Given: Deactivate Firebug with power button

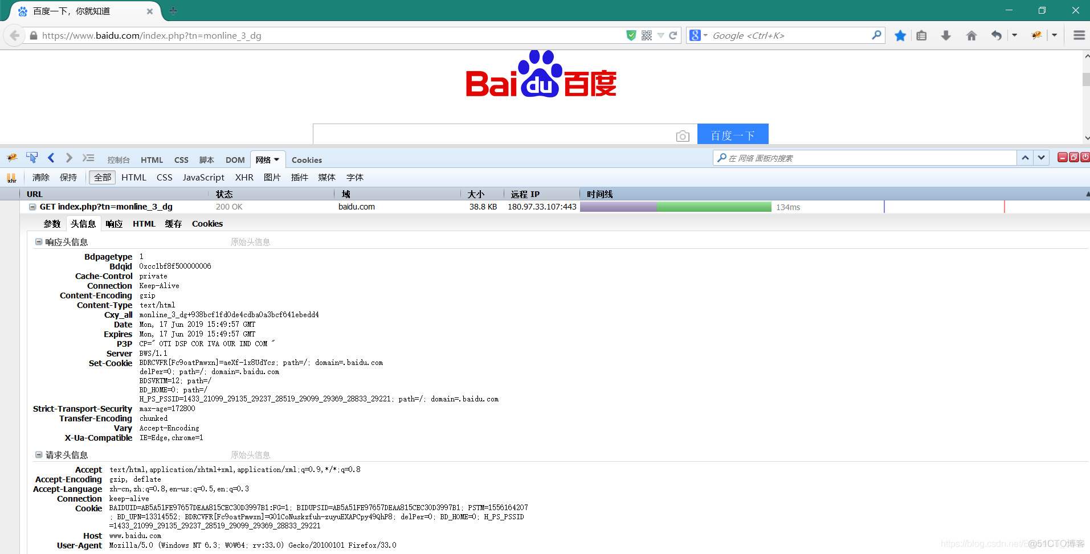Looking at the screenshot, I should 1085,158.
